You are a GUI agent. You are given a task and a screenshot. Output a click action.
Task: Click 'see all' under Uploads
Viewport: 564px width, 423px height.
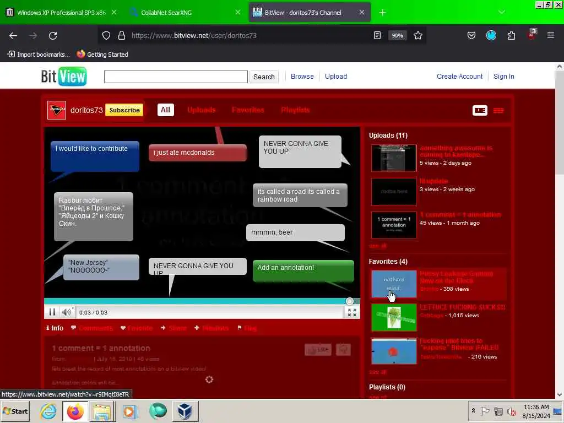pyautogui.click(x=378, y=246)
